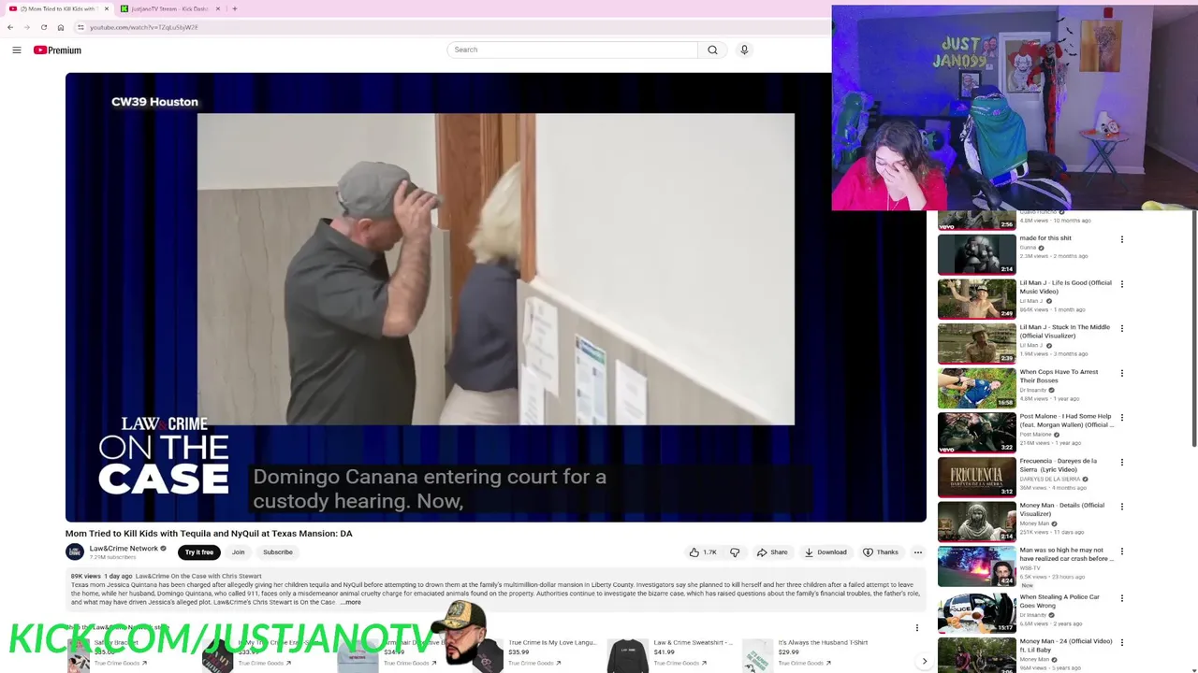Play When Cops Have To Arrest thumbnail
Viewport: 1198px width, 673px height.
[977, 388]
